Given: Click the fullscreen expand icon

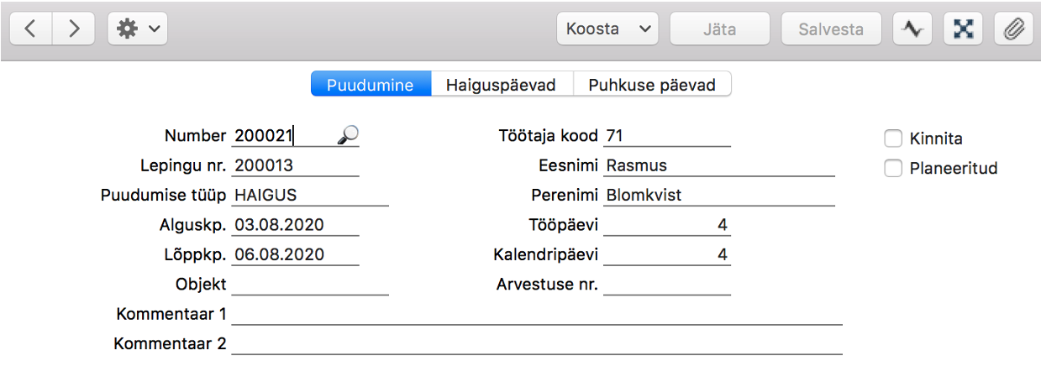Looking at the screenshot, I should coord(963,29).
